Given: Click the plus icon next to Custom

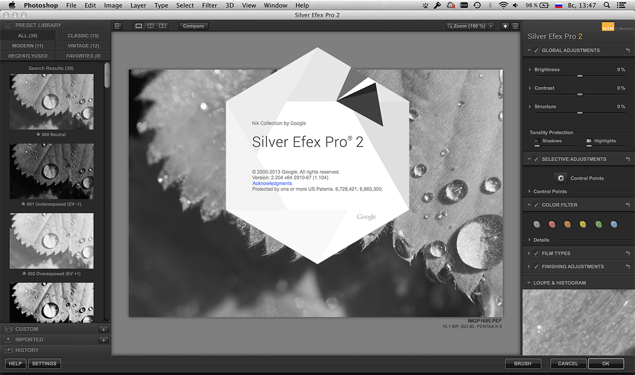Looking at the screenshot, I should point(103,329).
